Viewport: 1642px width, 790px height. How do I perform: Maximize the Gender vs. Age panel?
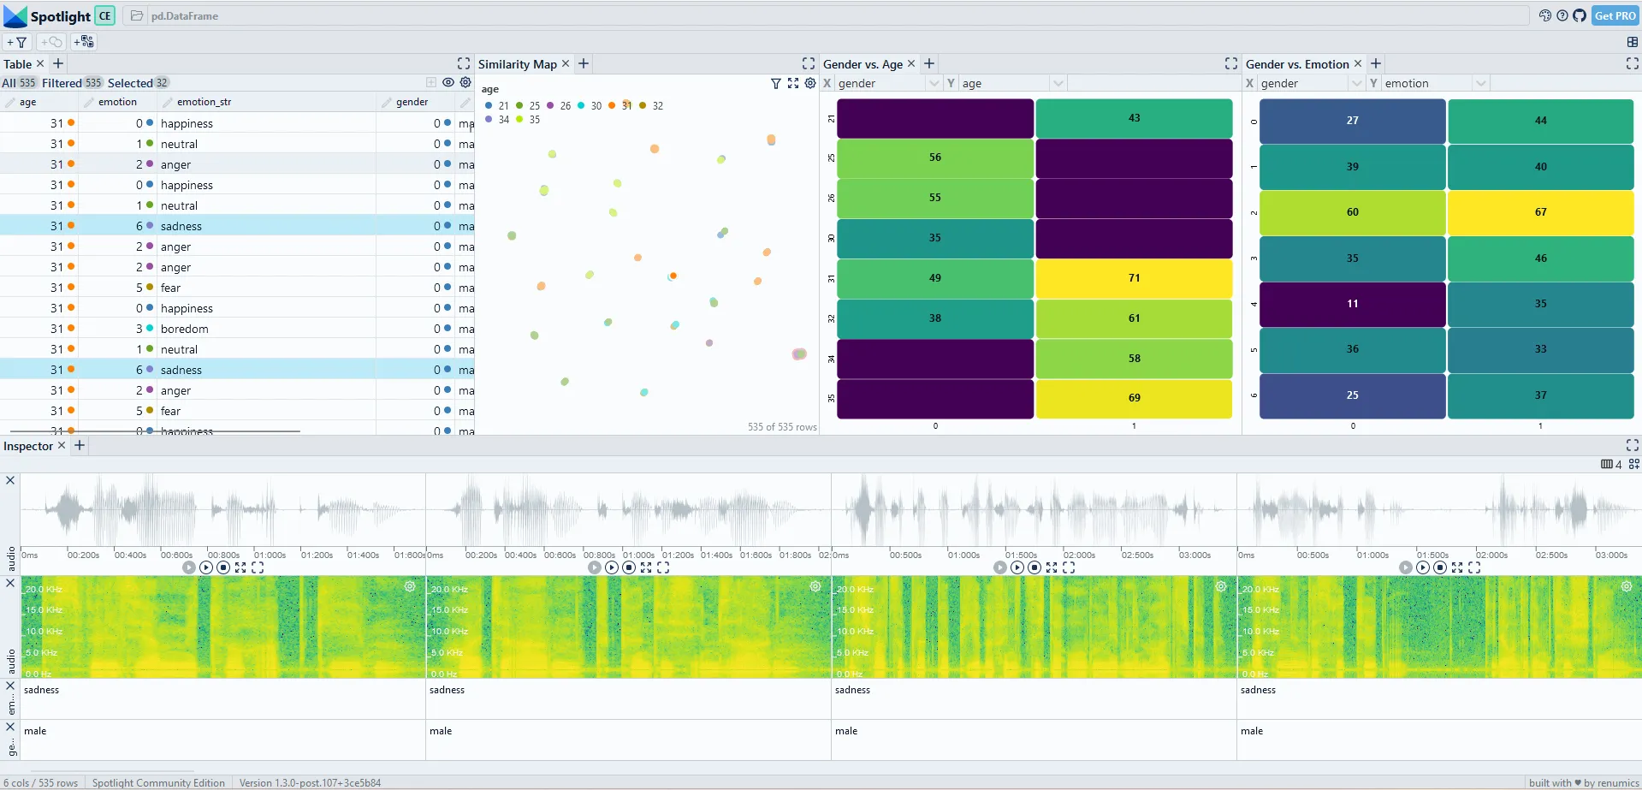click(x=1231, y=63)
